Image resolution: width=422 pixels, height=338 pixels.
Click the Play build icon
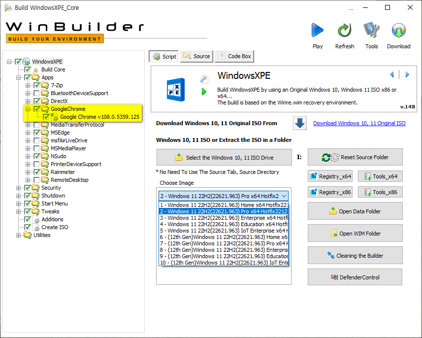[318, 30]
